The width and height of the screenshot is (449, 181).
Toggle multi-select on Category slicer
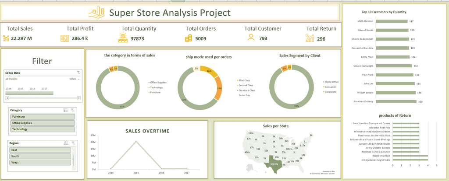tap(66, 110)
